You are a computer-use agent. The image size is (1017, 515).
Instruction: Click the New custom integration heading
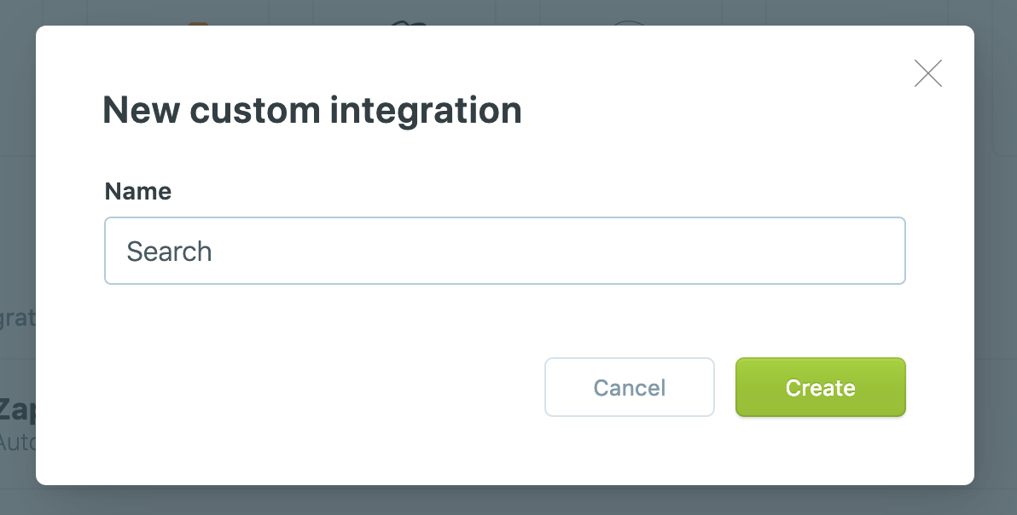[311, 111]
